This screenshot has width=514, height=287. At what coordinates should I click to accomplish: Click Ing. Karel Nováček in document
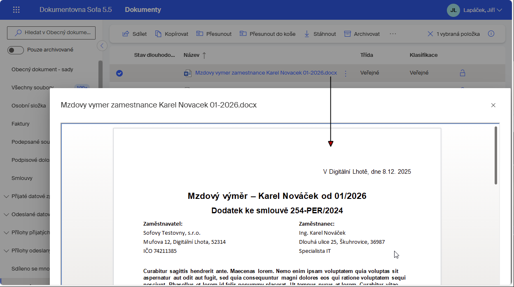click(x=322, y=233)
